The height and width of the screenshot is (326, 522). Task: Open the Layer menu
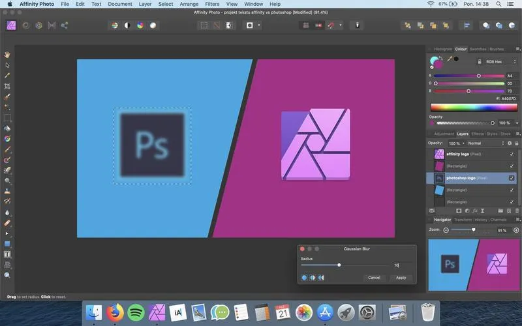[x=145, y=4]
